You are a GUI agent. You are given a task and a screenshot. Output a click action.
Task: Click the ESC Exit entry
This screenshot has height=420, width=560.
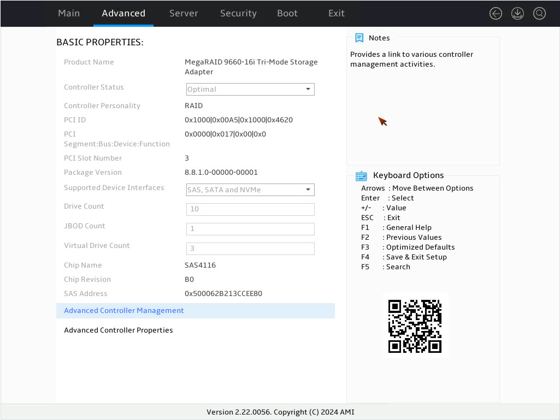pos(380,218)
